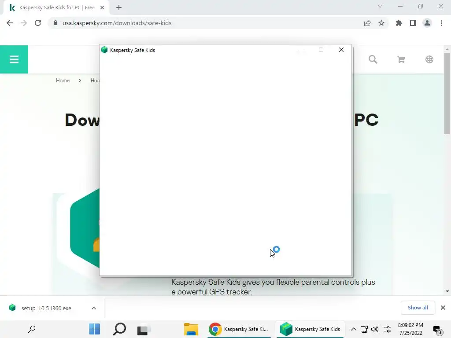This screenshot has height=338, width=451.
Task: Bookmark this page with the star
Action: coord(381,23)
